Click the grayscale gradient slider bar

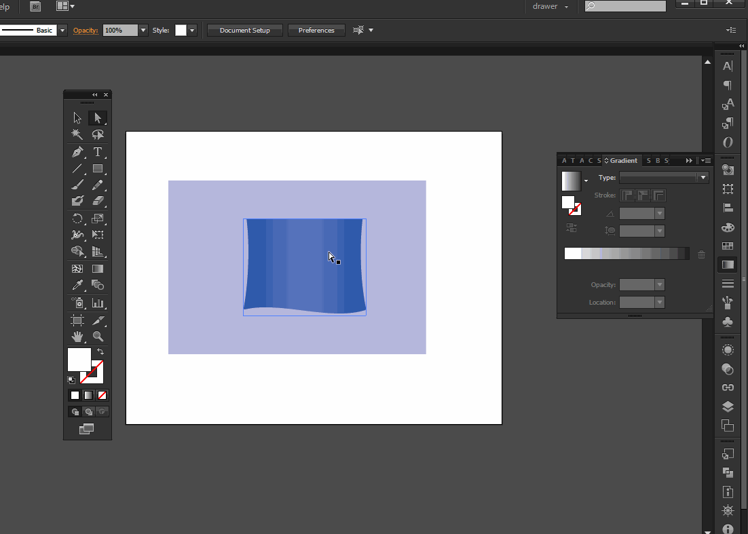pos(626,254)
